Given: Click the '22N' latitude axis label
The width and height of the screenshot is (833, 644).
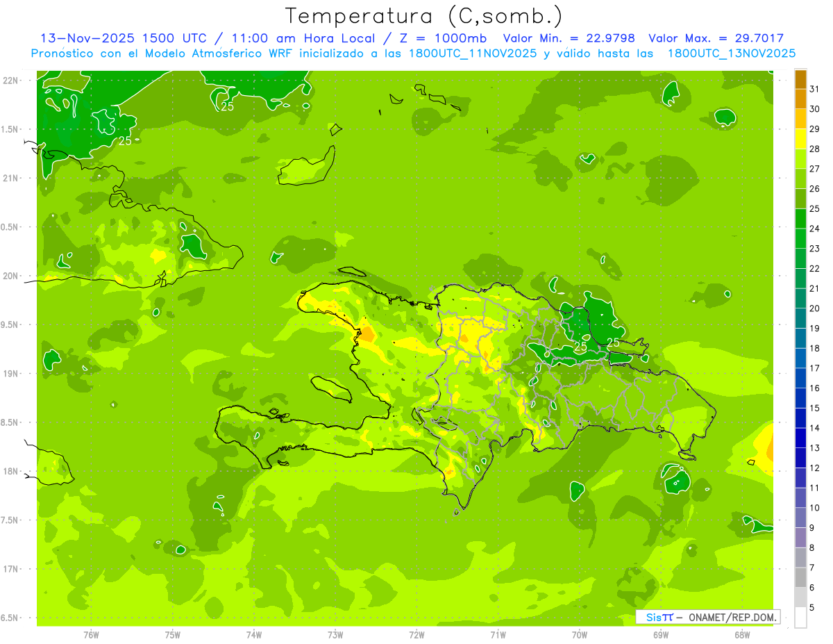Looking at the screenshot, I should [11, 81].
